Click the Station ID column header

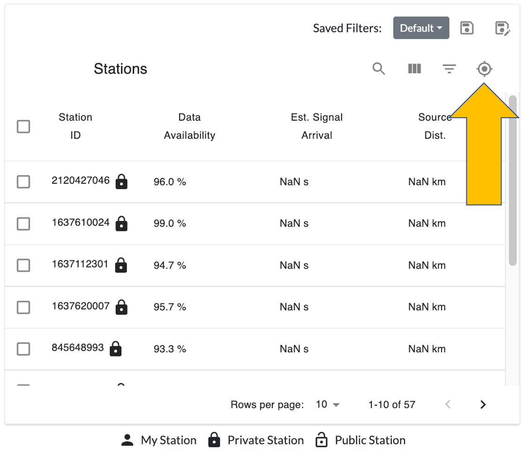coord(75,126)
